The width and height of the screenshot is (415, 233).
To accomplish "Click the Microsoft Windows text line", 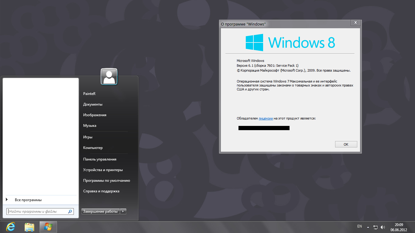I will point(250,61).
